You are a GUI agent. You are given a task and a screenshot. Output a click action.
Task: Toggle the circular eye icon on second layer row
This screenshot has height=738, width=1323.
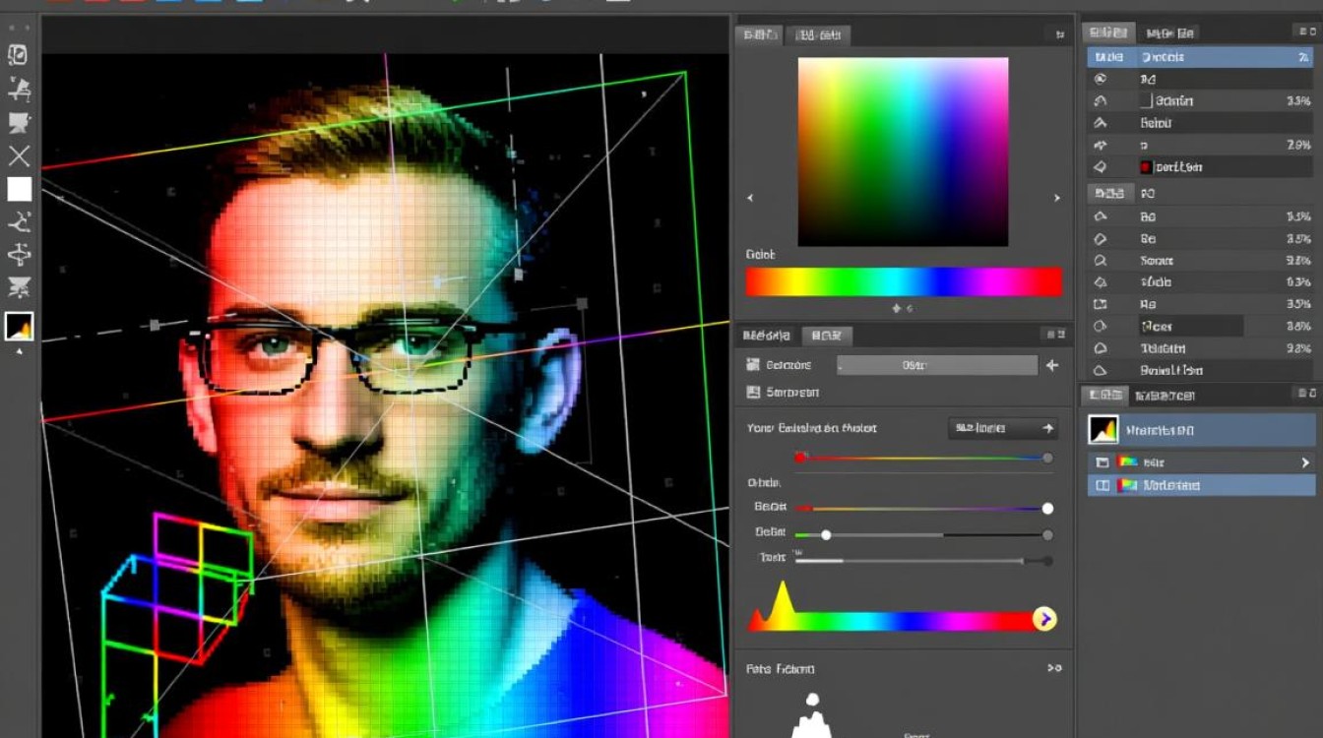coord(1101,79)
